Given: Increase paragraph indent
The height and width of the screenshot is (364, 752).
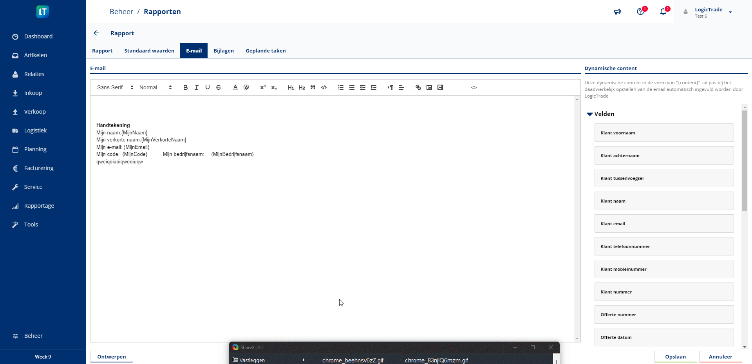Looking at the screenshot, I should click(373, 87).
